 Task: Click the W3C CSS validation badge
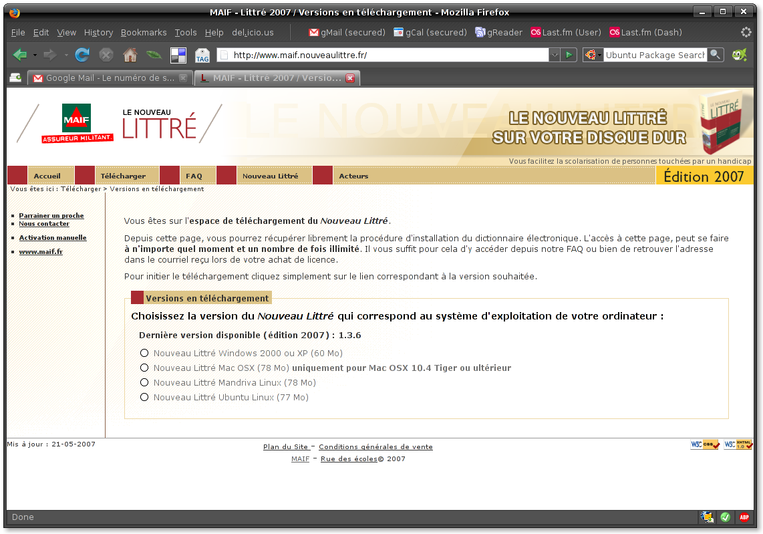[705, 444]
